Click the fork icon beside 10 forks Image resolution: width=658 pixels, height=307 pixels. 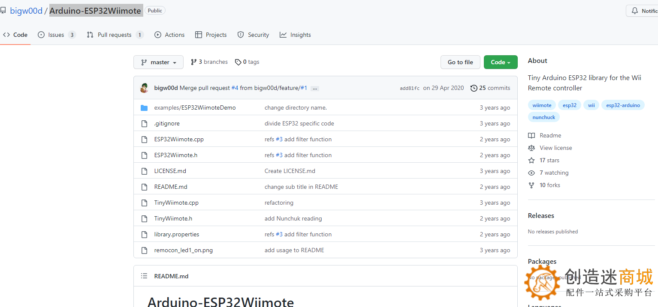pos(531,185)
